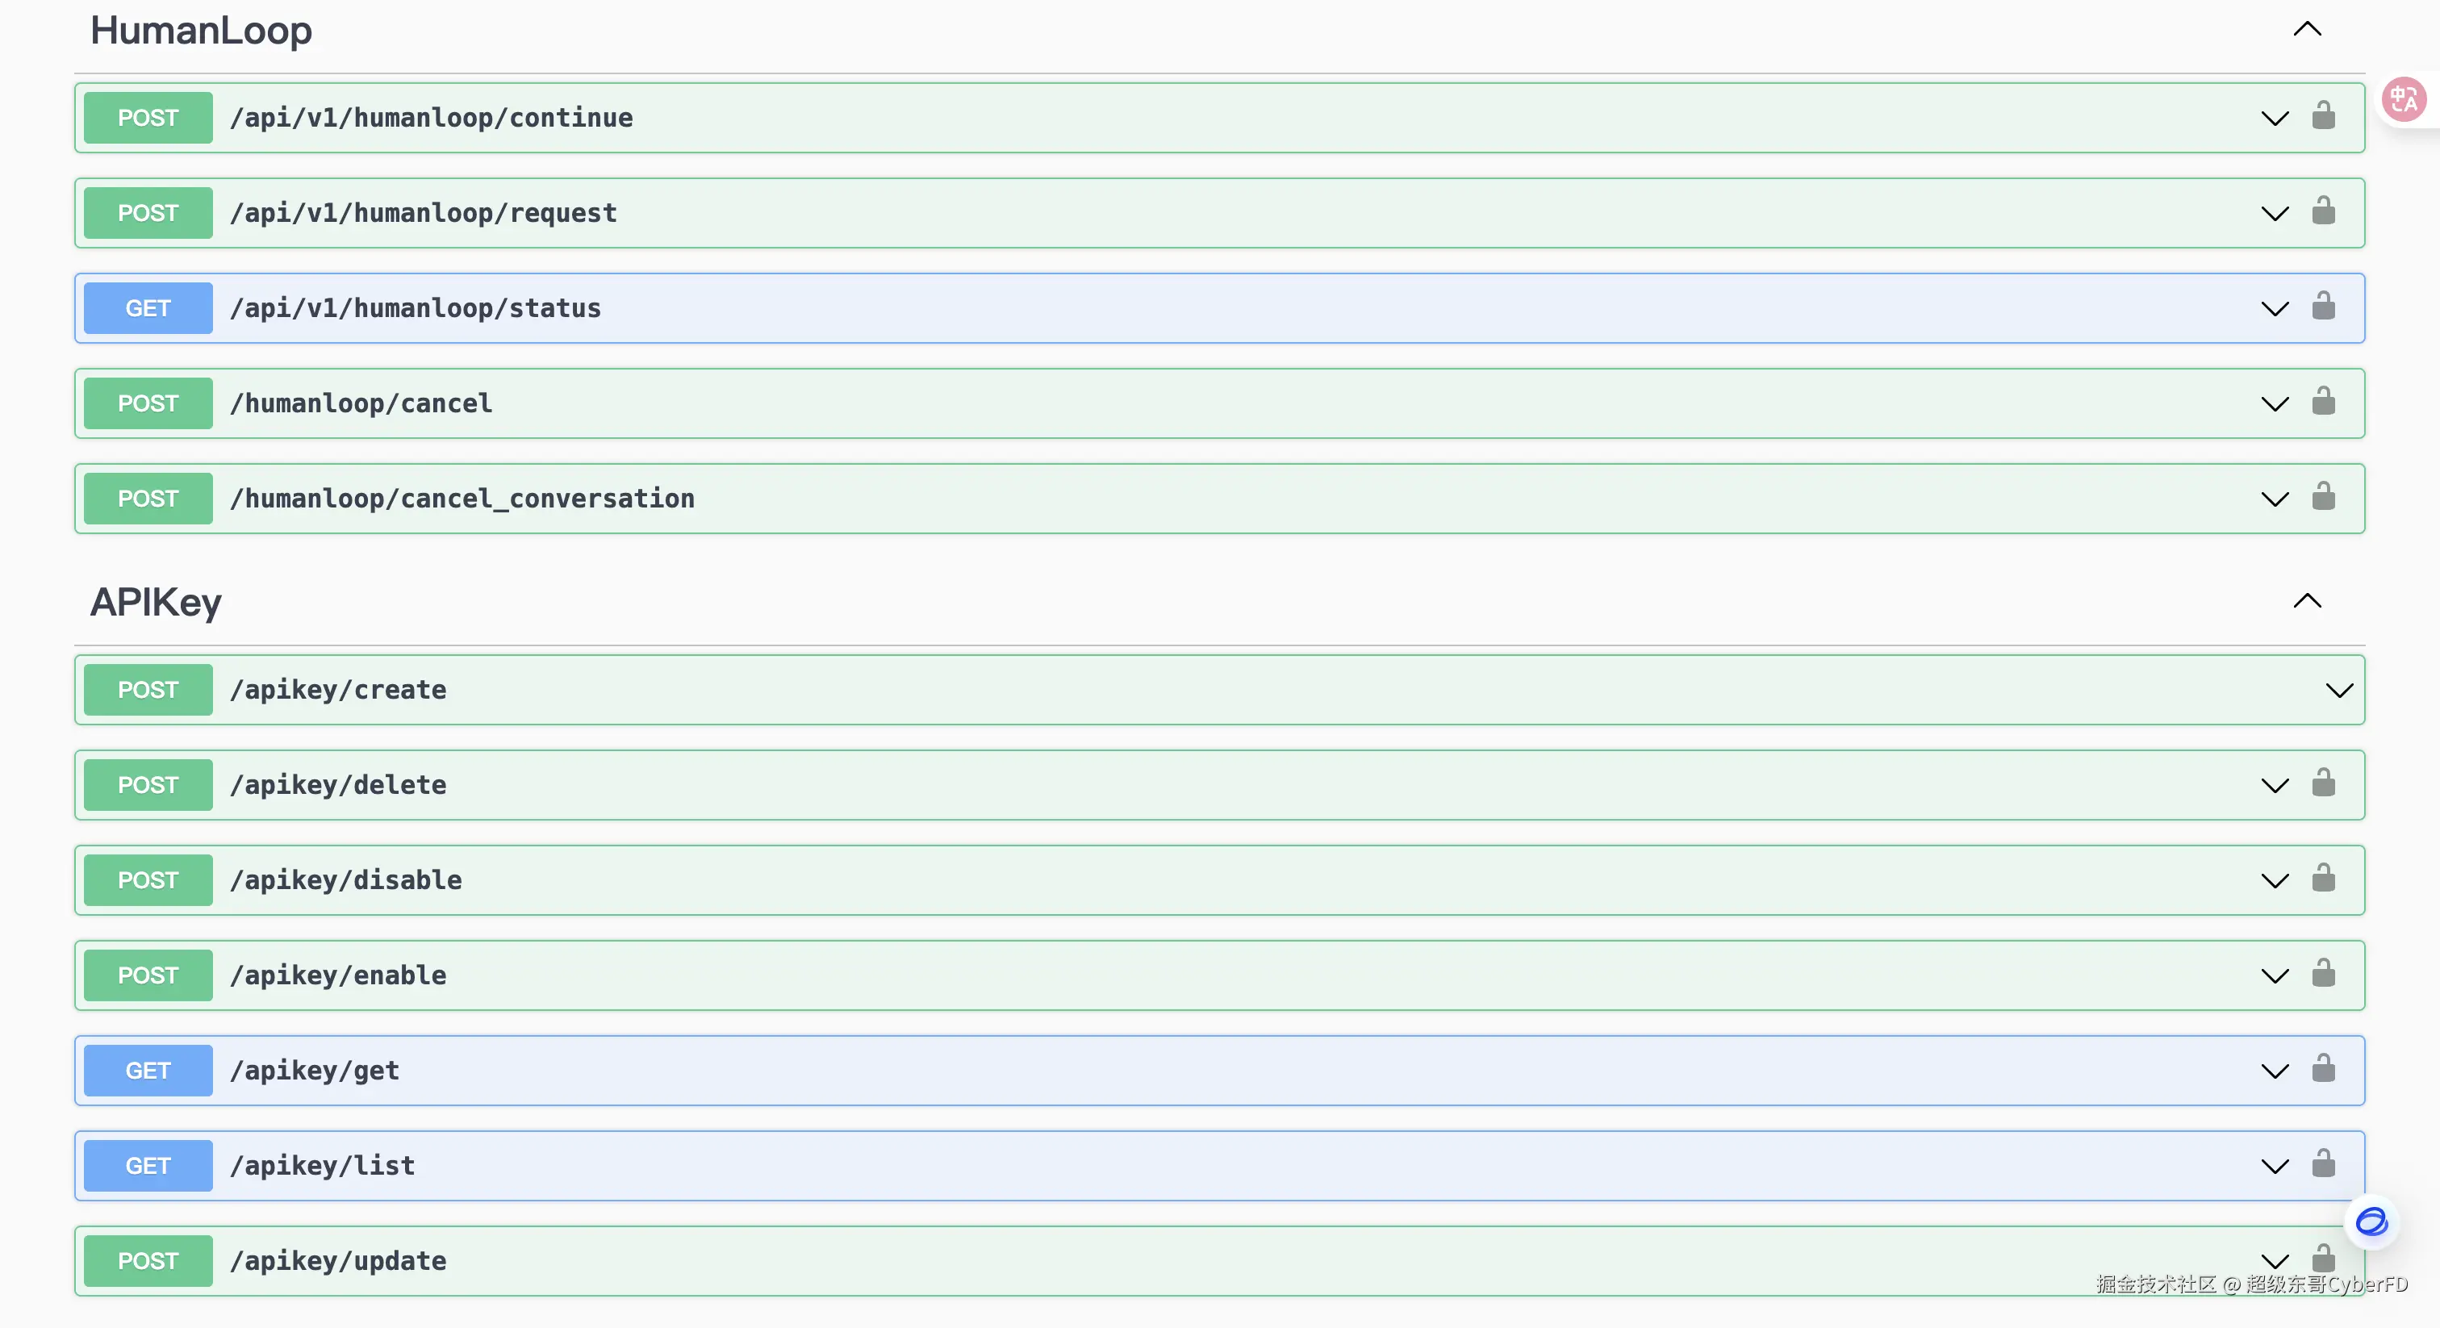Open the translate extension floating icon
This screenshot has width=2440, height=1328.
tap(2404, 99)
